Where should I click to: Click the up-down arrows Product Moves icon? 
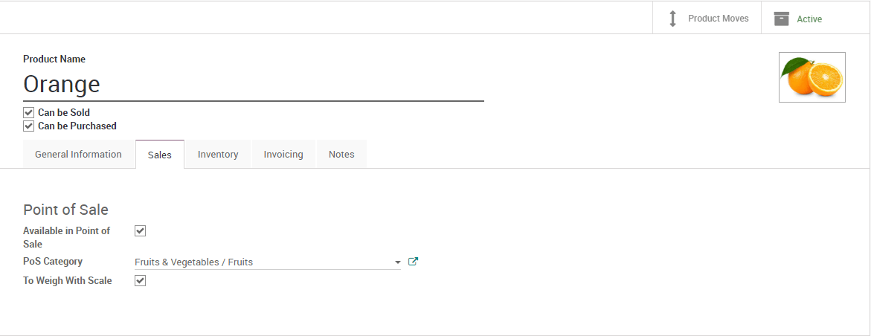click(x=672, y=19)
